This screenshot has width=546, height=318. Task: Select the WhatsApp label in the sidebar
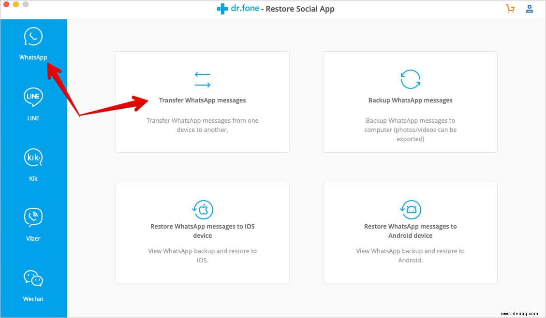[x=33, y=58]
